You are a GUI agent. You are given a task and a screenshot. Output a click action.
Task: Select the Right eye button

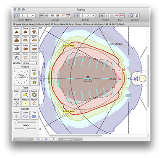click(122, 16)
